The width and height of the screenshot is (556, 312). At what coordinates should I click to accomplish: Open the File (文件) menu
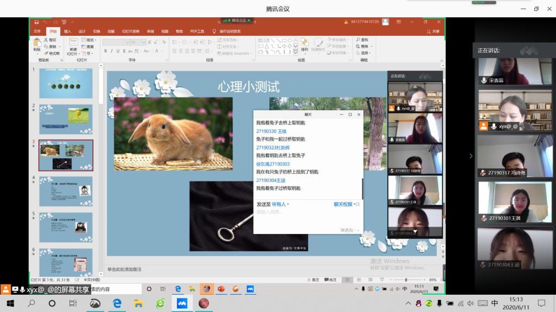click(37, 31)
